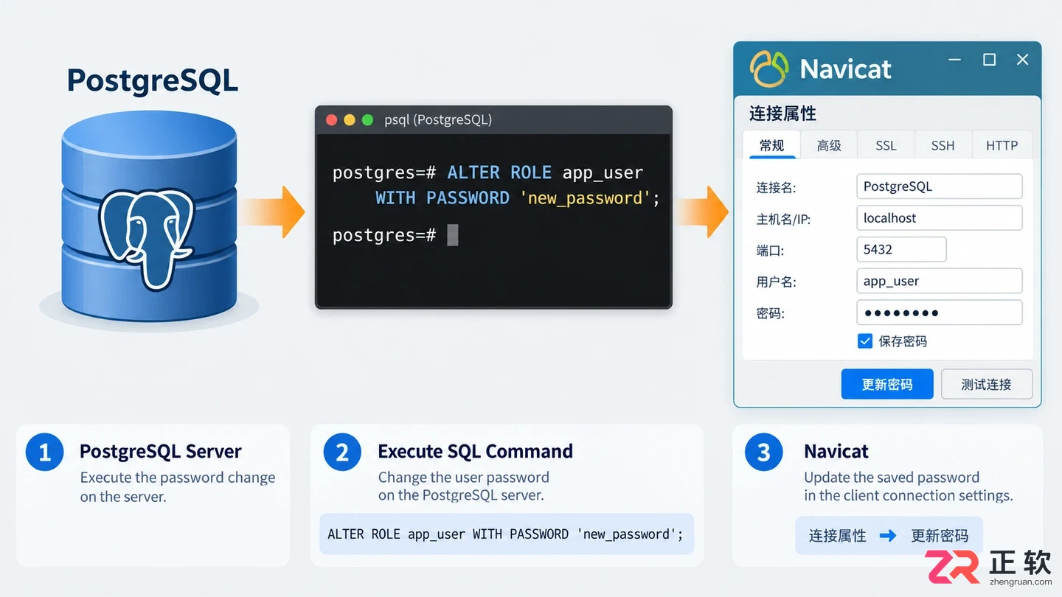Click the 端口 field showing 5432
Screen dimensions: 1062x597
click(901, 249)
